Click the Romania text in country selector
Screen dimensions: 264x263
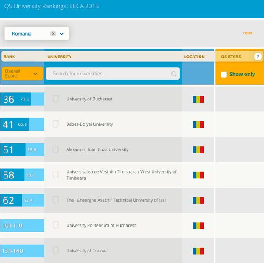21,34
